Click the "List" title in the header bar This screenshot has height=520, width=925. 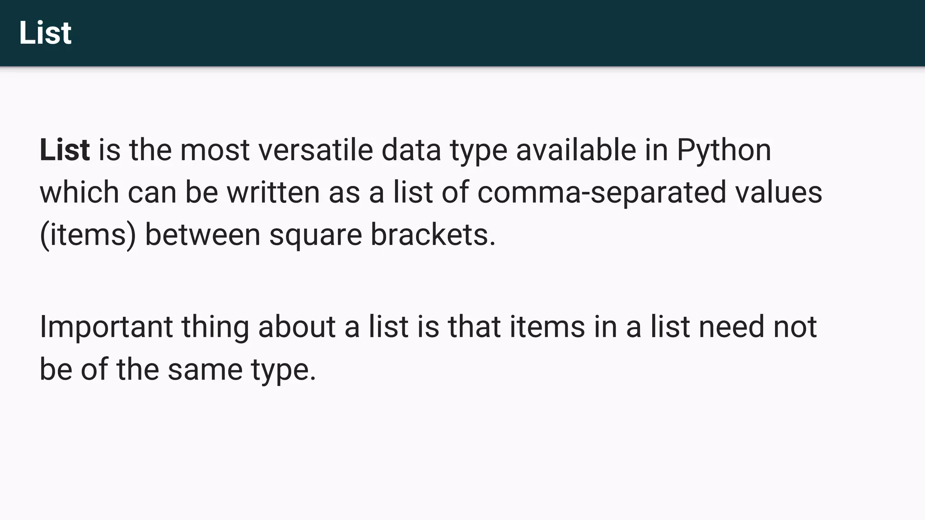coord(45,33)
